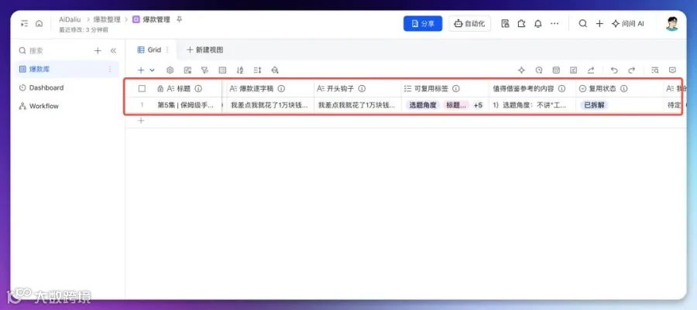Click the export share arrow icon

[591, 70]
